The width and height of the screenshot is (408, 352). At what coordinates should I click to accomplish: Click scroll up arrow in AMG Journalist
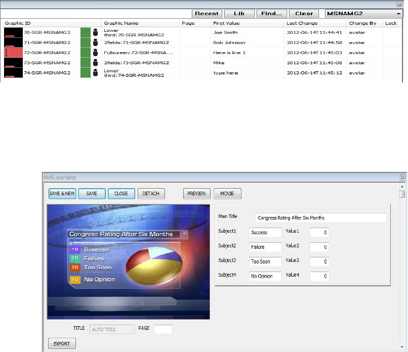402,187
